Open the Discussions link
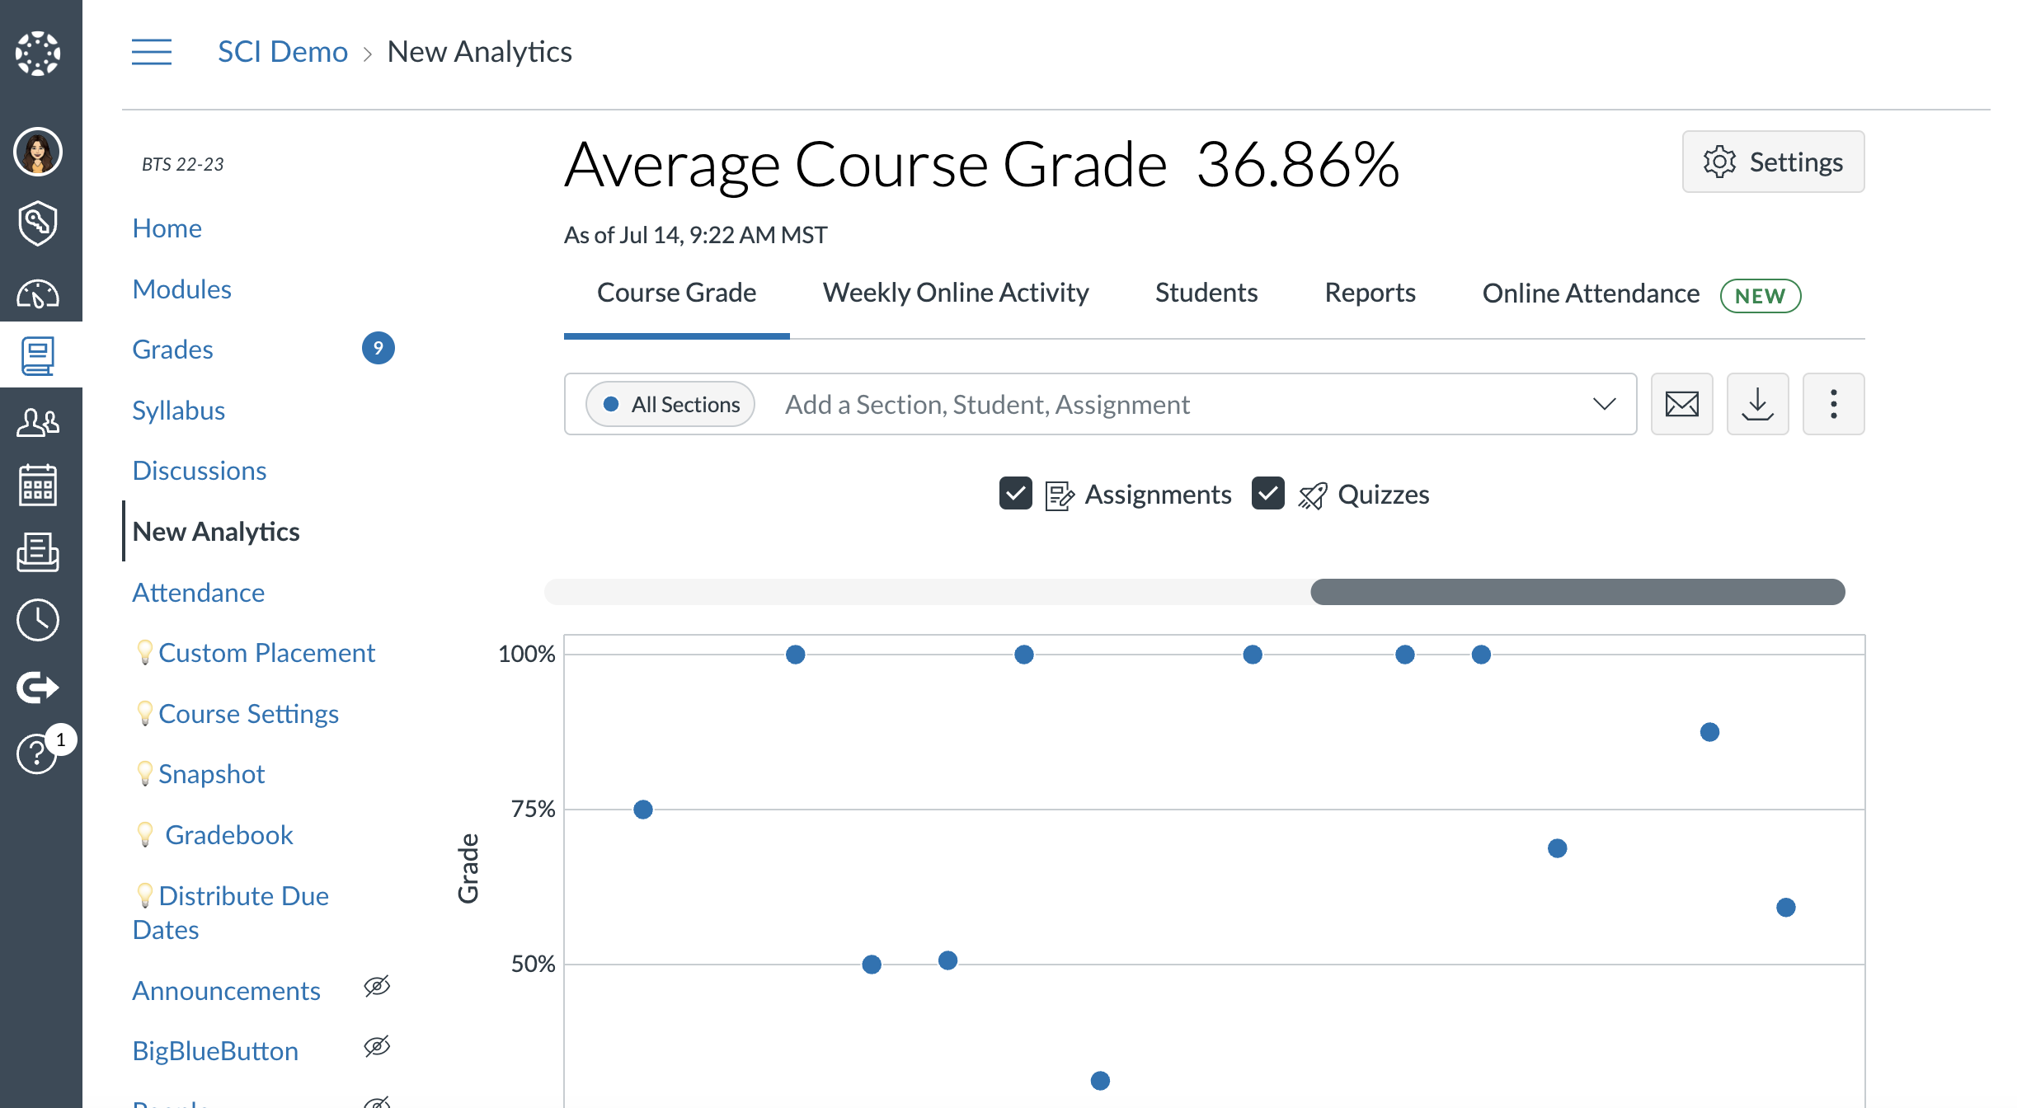 [x=200, y=471]
